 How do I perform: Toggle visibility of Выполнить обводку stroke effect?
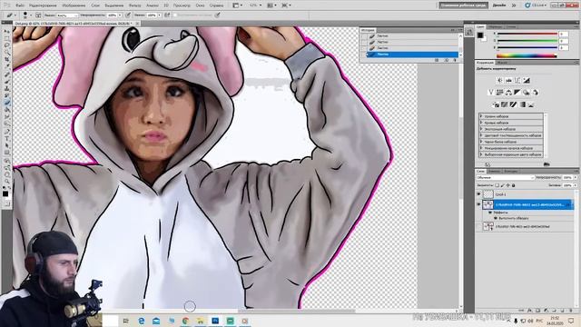point(496,218)
